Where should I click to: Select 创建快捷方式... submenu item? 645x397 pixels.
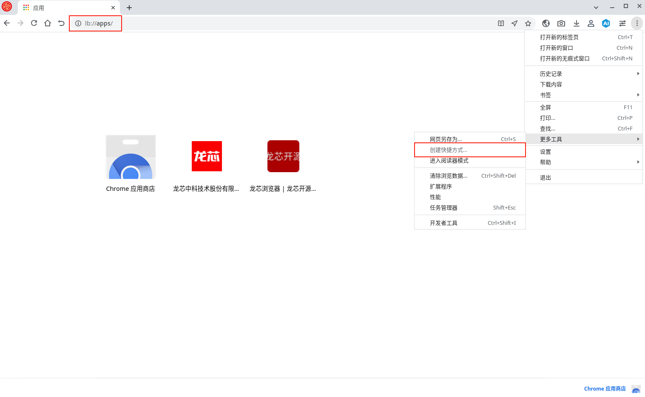click(470, 150)
